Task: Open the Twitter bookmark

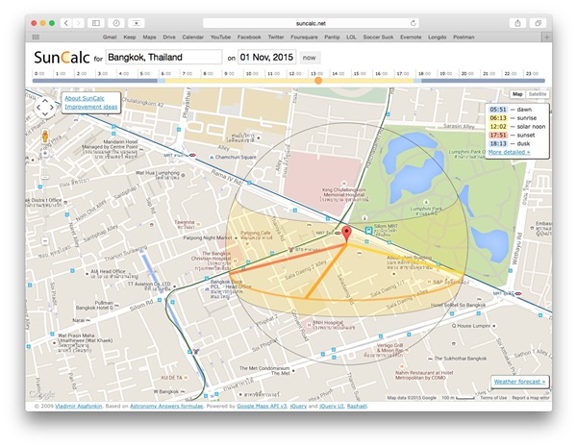Action: click(276, 37)
